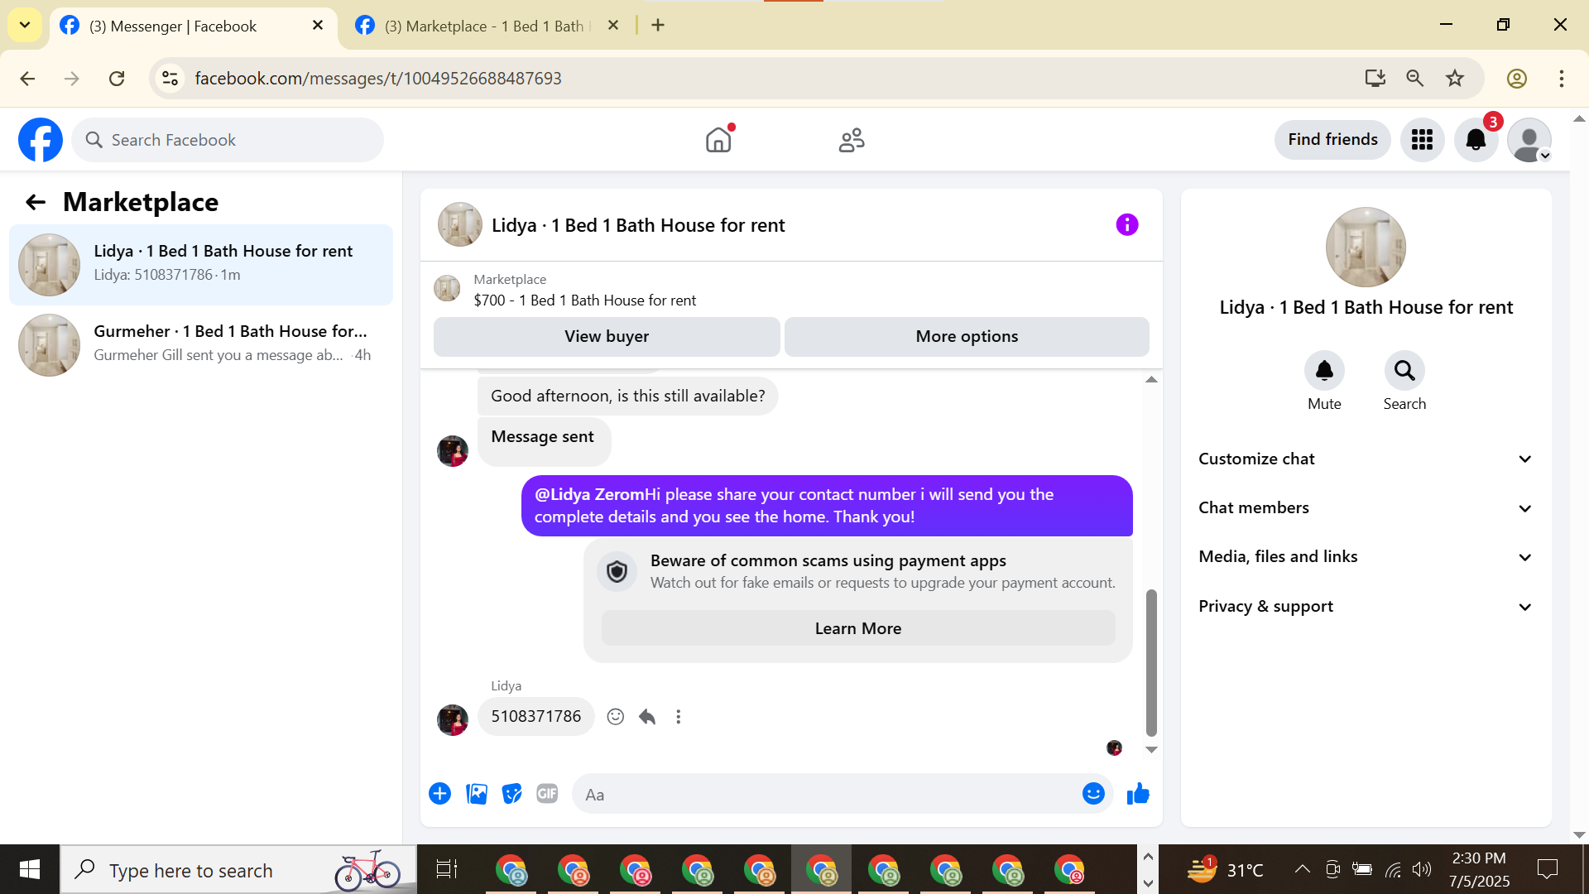Viewport: 1589px width, 894px height.
Task: Click the thumbs-up like send icon
Action: 1138,794
